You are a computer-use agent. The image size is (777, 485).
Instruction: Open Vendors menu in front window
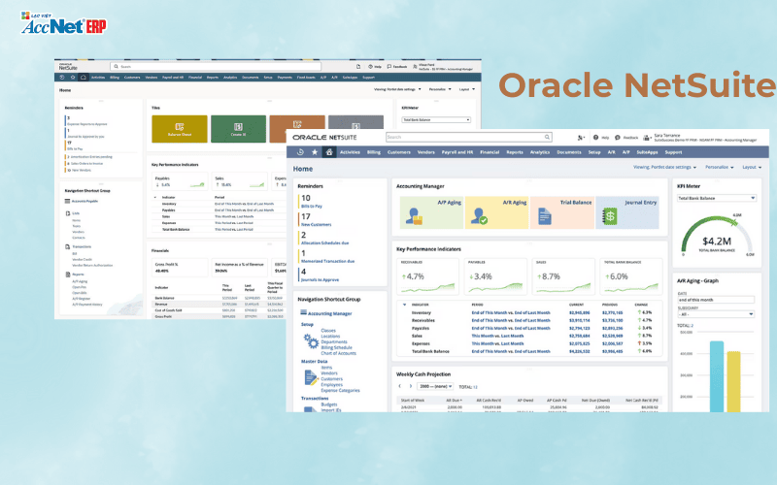425,152
